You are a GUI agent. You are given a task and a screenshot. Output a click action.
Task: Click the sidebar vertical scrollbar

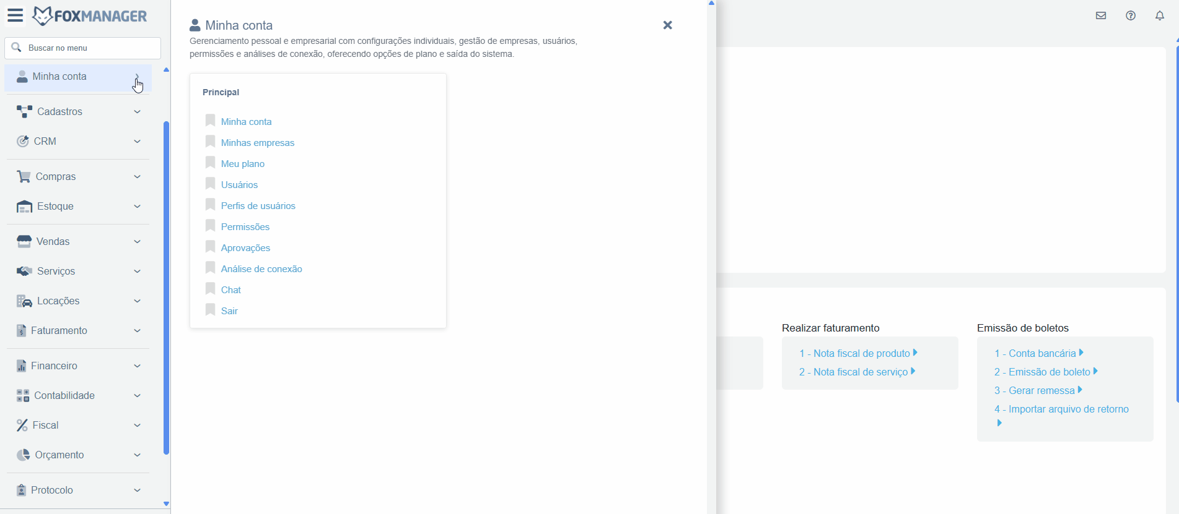click(x=166, y=288)
